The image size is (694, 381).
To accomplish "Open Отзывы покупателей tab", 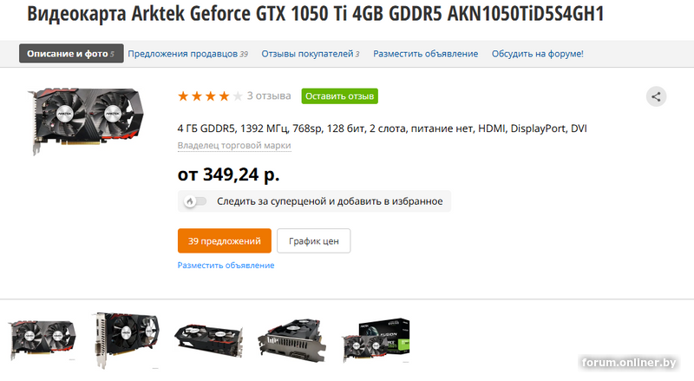I will (x=311, y=54).
